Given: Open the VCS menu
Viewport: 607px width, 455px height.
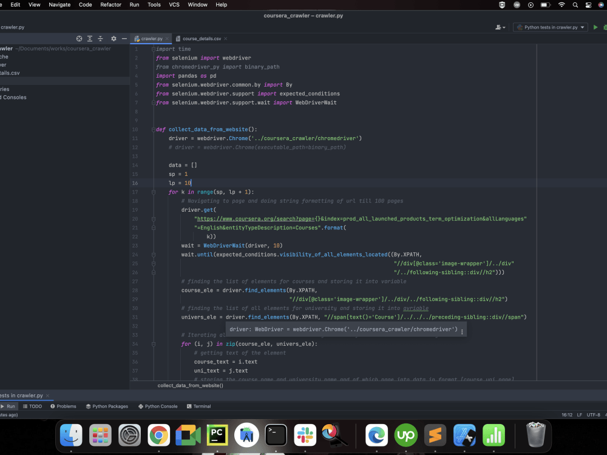Looking at the screenshot, I should point(174,5).
